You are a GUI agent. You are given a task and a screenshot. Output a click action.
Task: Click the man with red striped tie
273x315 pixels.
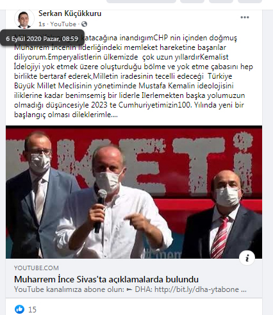(x=224, y=214)
